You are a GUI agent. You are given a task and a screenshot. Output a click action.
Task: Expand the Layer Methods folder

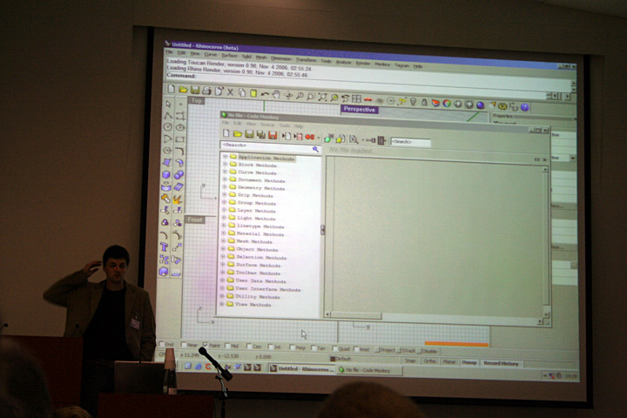(x=225, y=211)
